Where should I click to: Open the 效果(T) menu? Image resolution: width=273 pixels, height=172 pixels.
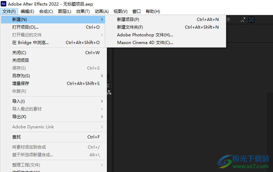[83, 12]
